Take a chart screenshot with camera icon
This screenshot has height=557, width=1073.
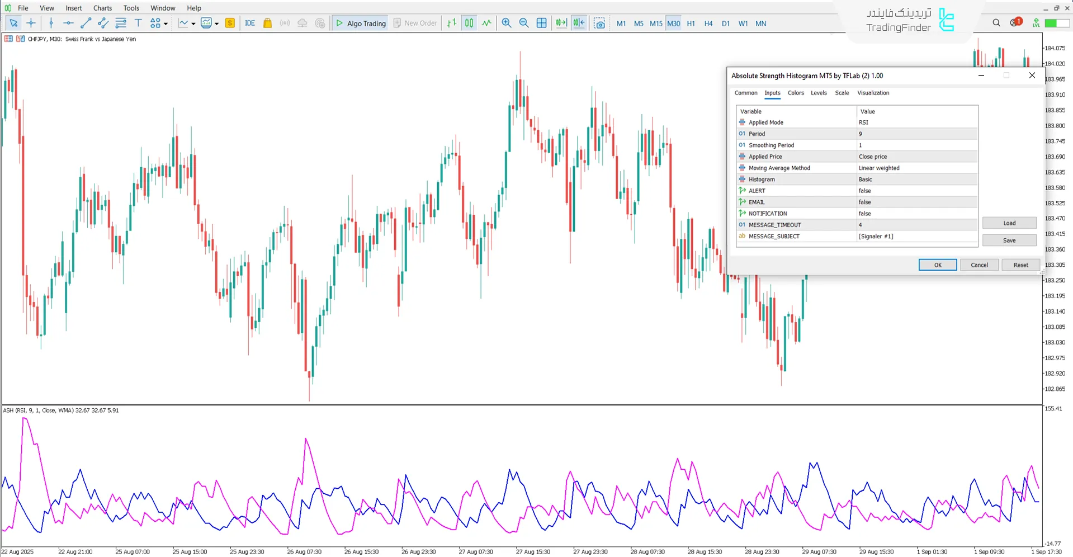[599, 23]
